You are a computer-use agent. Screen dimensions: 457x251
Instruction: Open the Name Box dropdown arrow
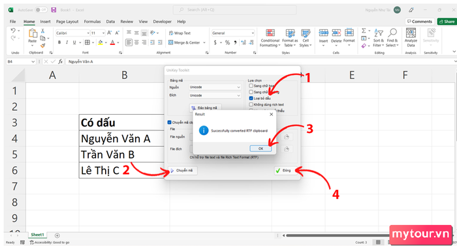(x=33, y=62)
